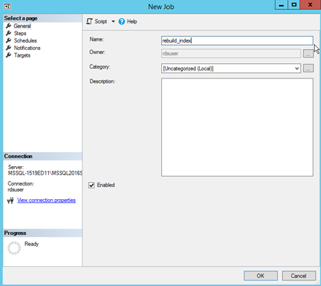Viewport: 321px width, 286px height.
Task: Click the Script icon in the toolbar
Action: tap(90, 22)
